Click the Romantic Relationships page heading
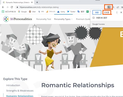This screenshot has width=123, height=97. click(78, 85)
